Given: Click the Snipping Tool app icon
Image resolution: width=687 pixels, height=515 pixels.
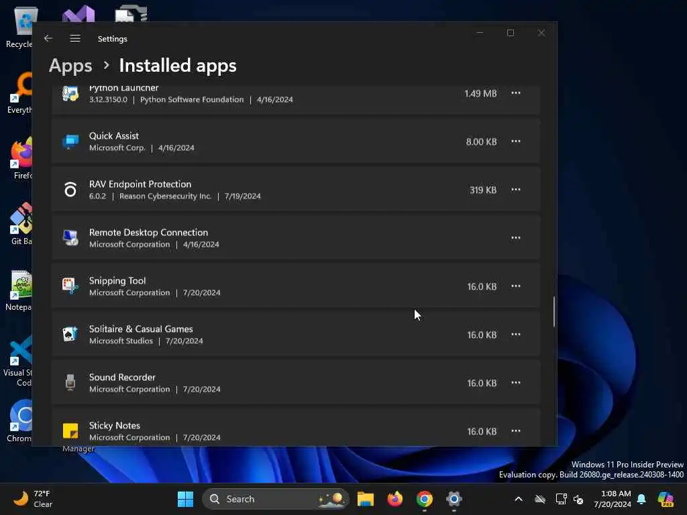Looking at the screenshot, I should (x=70, y=286).
